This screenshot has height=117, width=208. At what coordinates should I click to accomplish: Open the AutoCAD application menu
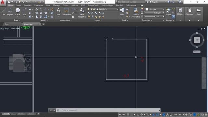pyautogui.click(x=3, y=3)
